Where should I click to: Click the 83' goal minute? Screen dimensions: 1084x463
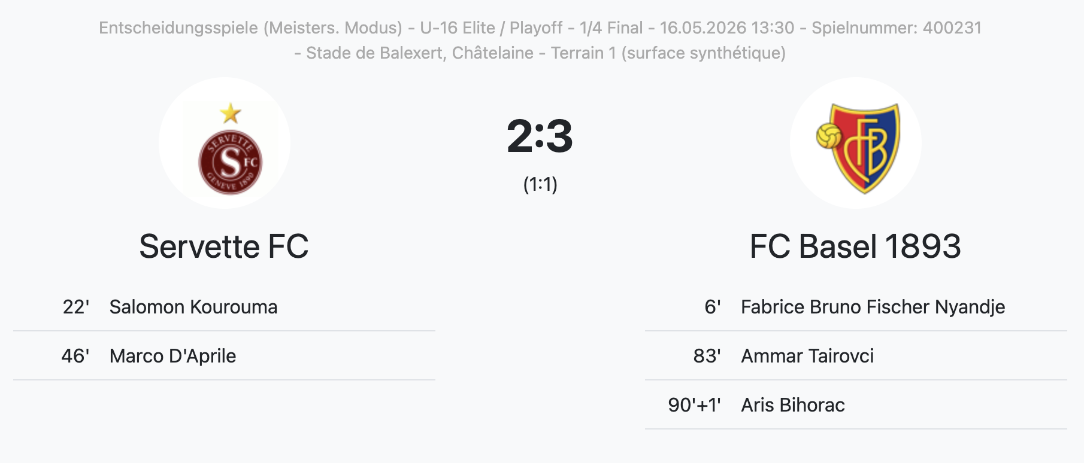[x=707, y=356]
